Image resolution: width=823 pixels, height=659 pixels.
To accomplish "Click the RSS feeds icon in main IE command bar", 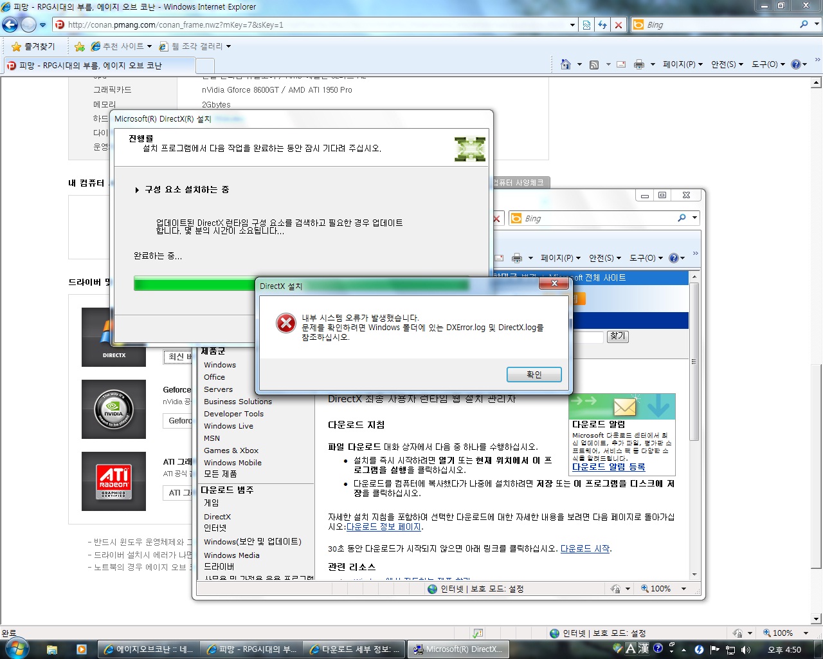I will tap(594, 64).
